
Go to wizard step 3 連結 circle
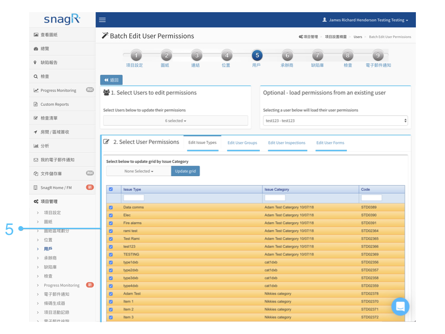pyautogui.click(x=197, y=55)
